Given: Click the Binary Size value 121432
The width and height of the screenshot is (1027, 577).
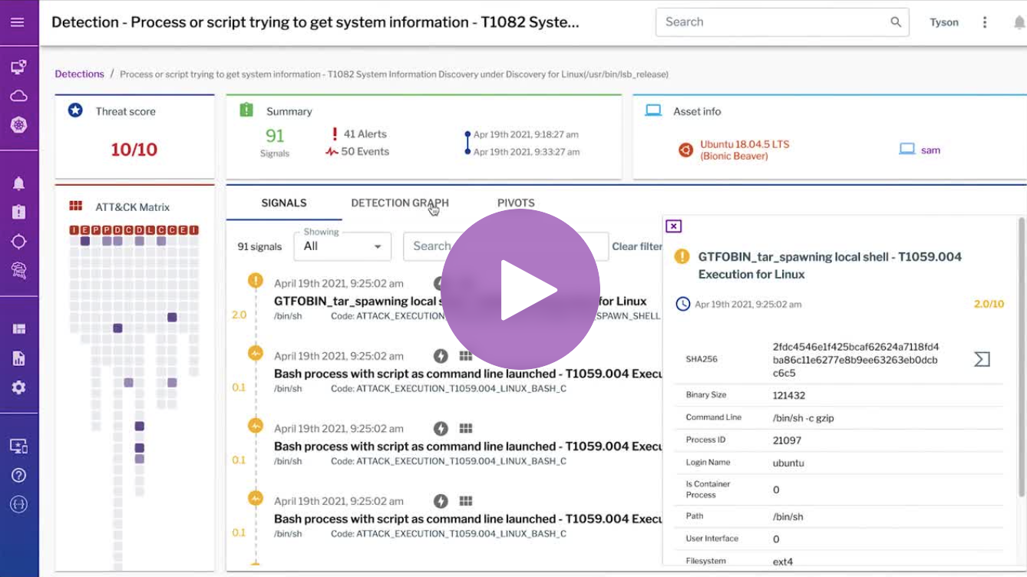Looking at the screenshot, I should click(x=789, y=395).
